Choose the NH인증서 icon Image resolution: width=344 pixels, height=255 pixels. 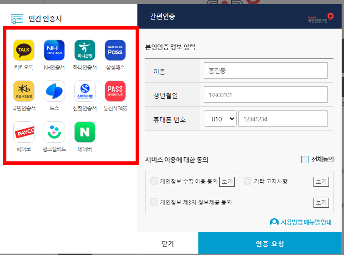(x=54, y=50)
